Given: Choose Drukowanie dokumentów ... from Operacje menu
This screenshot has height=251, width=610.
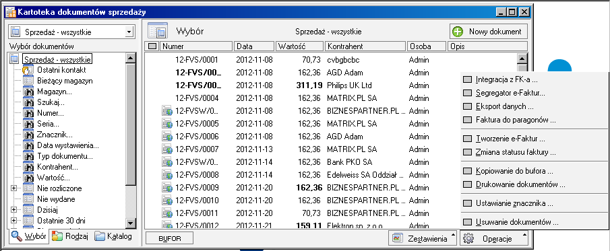Looking at the screenshot, I should pos(520,184).
